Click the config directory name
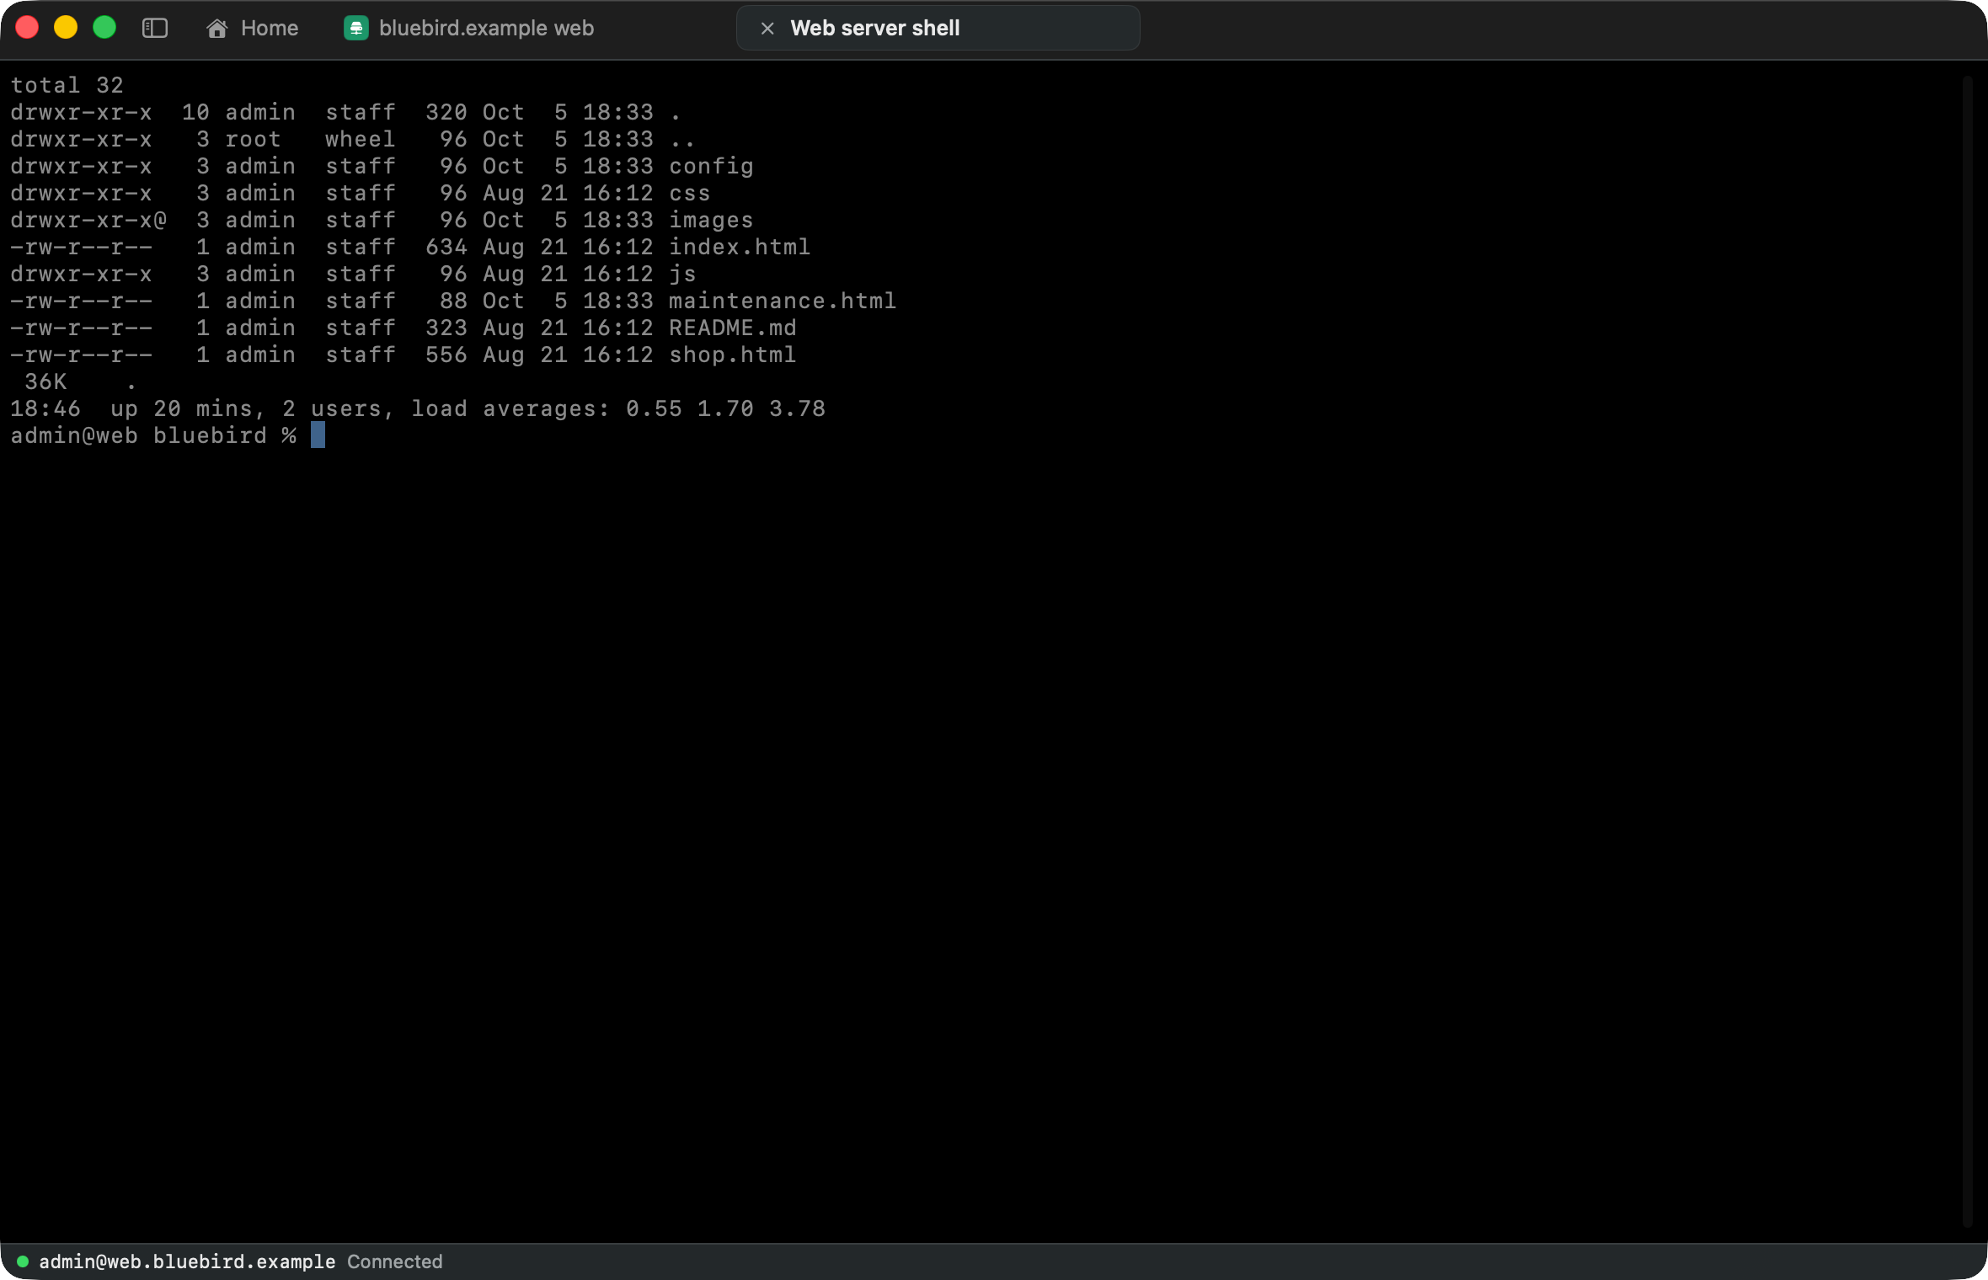Viewport: 1988px width, 1280px height. [x=711, y=166]
